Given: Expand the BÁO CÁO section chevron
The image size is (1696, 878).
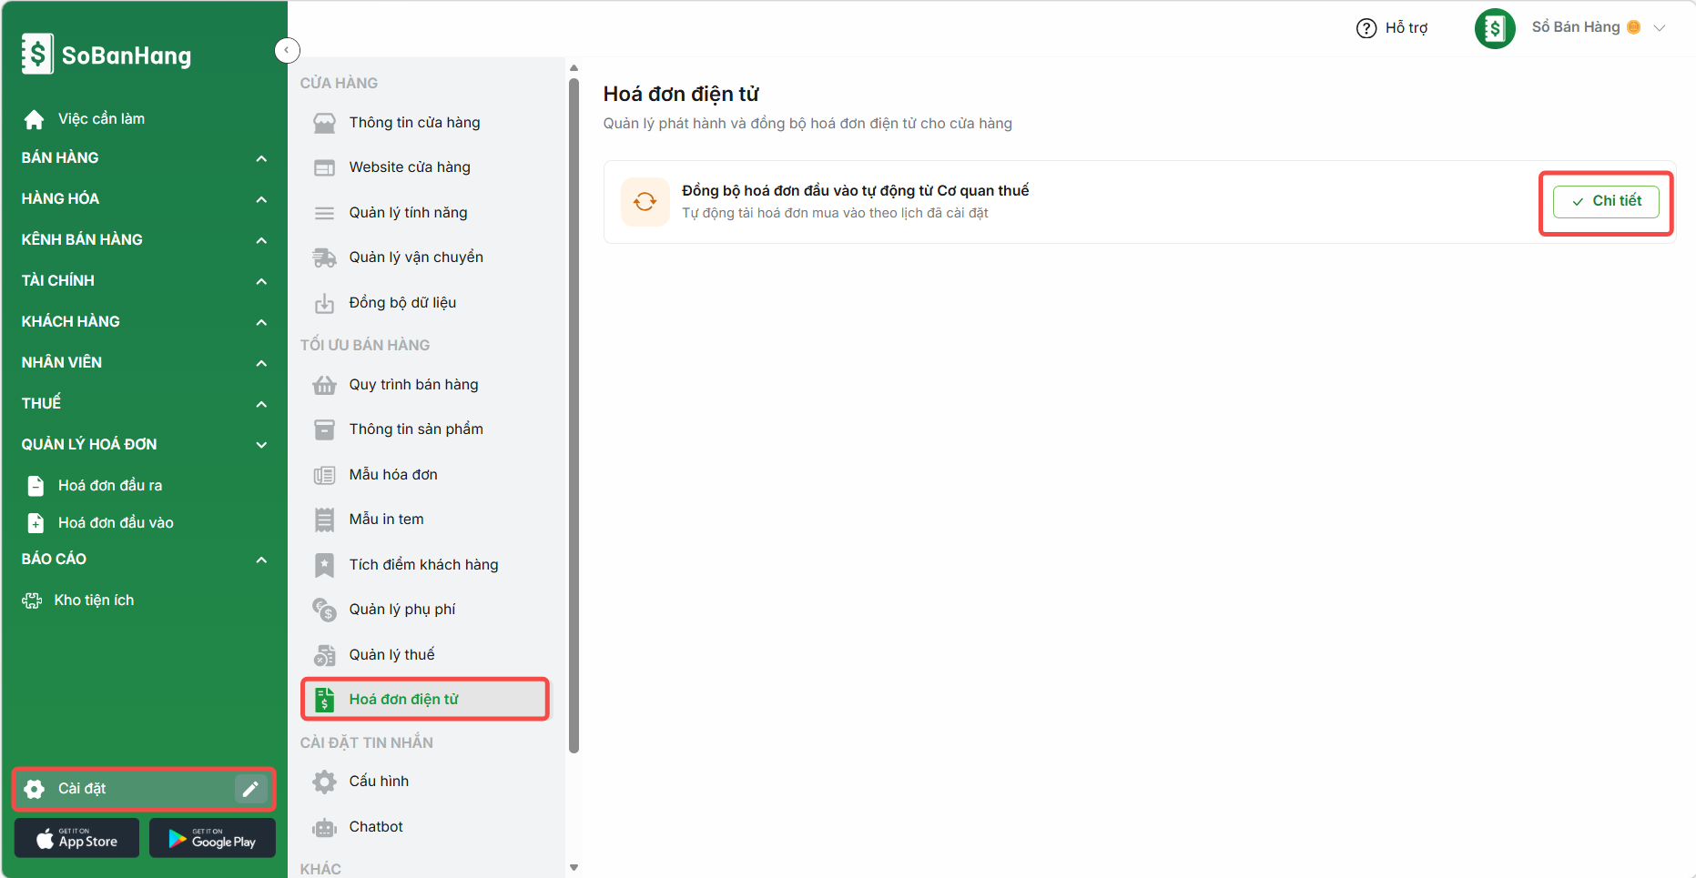Looking at the screenshot, I should click(x=261, y=560).
